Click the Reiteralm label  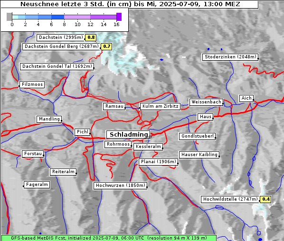pos(63,172)
